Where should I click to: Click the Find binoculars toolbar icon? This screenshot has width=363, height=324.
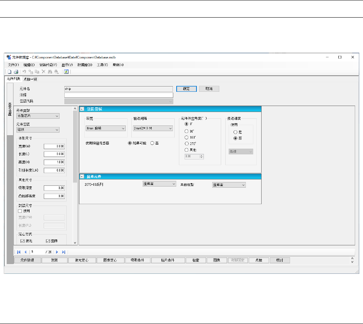(x=50, y=72)
